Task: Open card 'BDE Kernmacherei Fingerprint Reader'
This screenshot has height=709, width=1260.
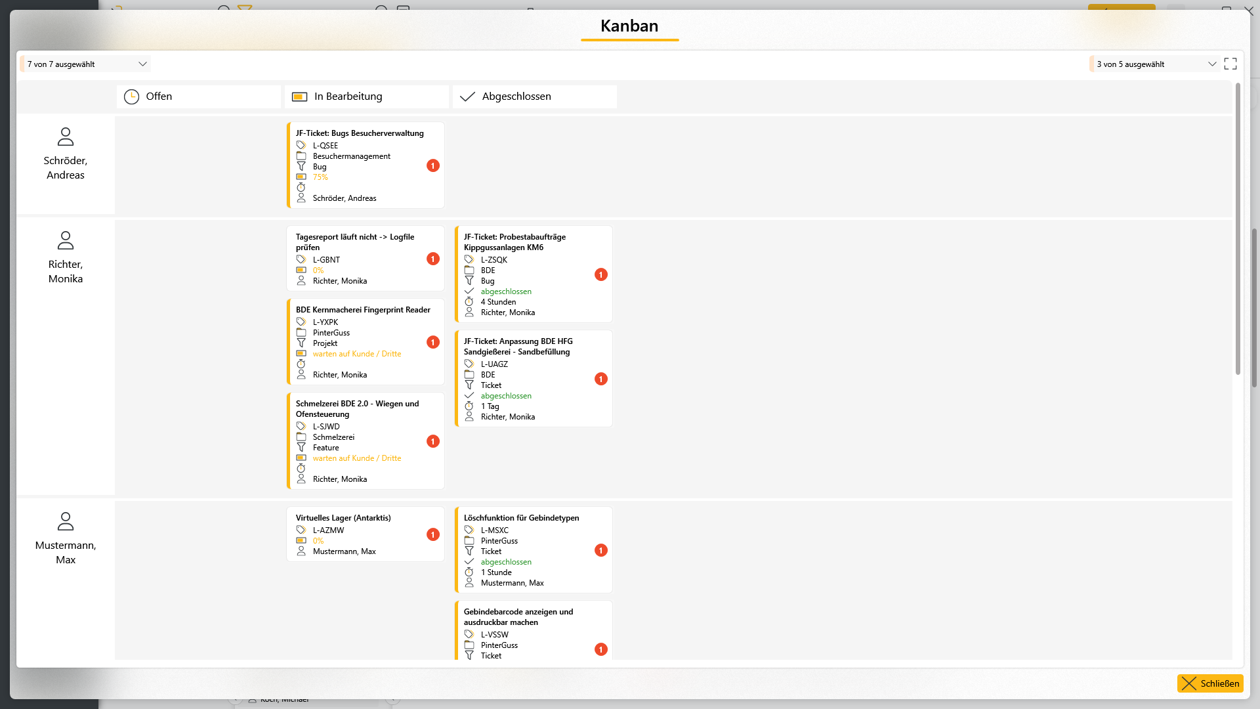Action: [x=366, y=342]
